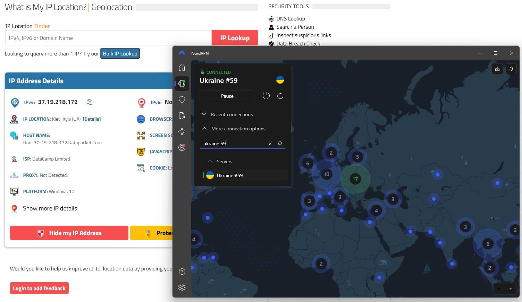The width and height of the screenshot is (522, 302).
Task: Open Show more IP details link
Action: pyautogui.click(x=50, y=208)
